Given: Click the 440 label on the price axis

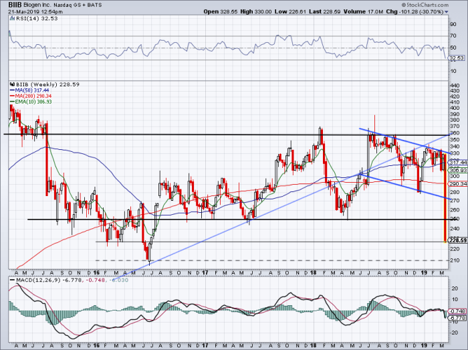Looking at the screenshot, I should pyautogui.click(x=454, y=85).
